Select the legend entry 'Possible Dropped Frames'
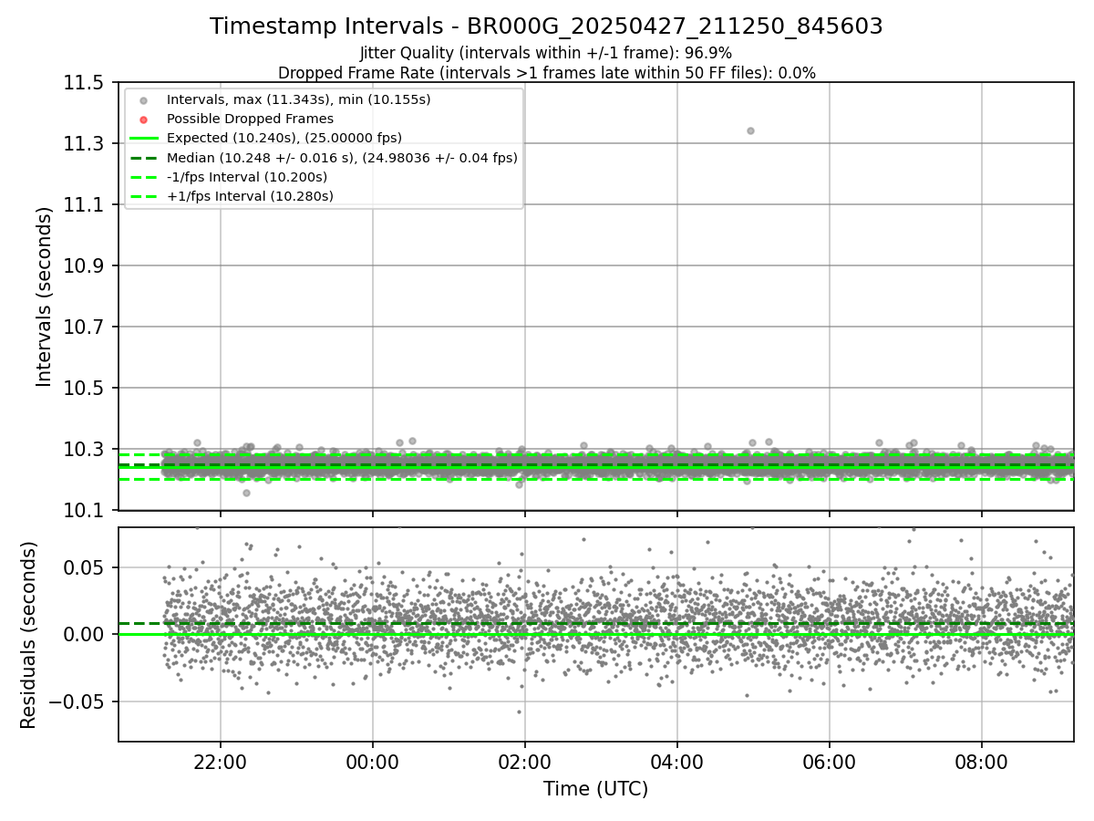 pyautogui.click(x=250, y=119)
